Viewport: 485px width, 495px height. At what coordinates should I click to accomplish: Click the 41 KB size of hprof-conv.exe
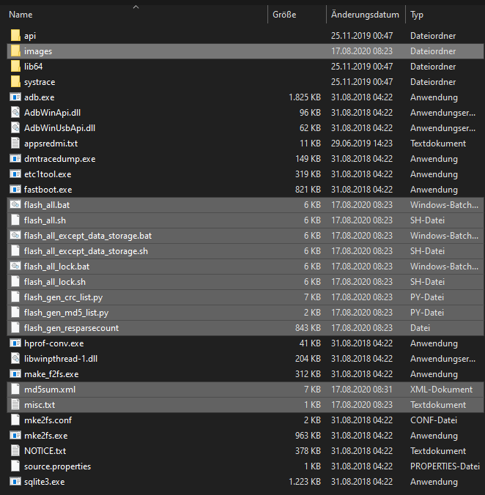[310, 343]
